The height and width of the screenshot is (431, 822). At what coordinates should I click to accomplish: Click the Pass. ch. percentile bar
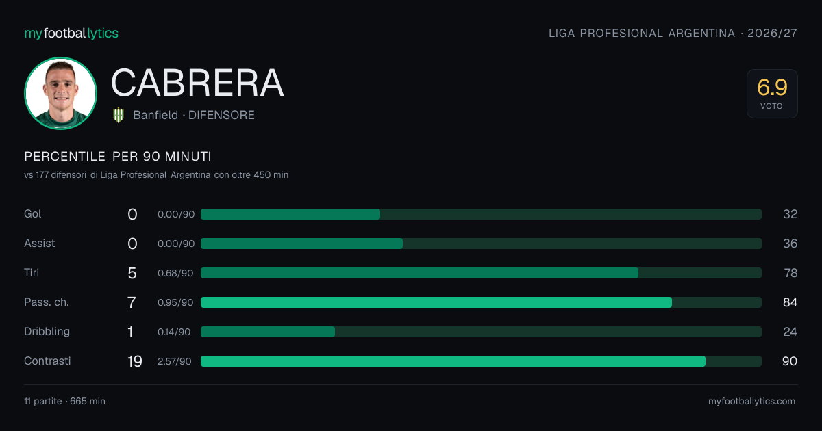coord(481,302)
